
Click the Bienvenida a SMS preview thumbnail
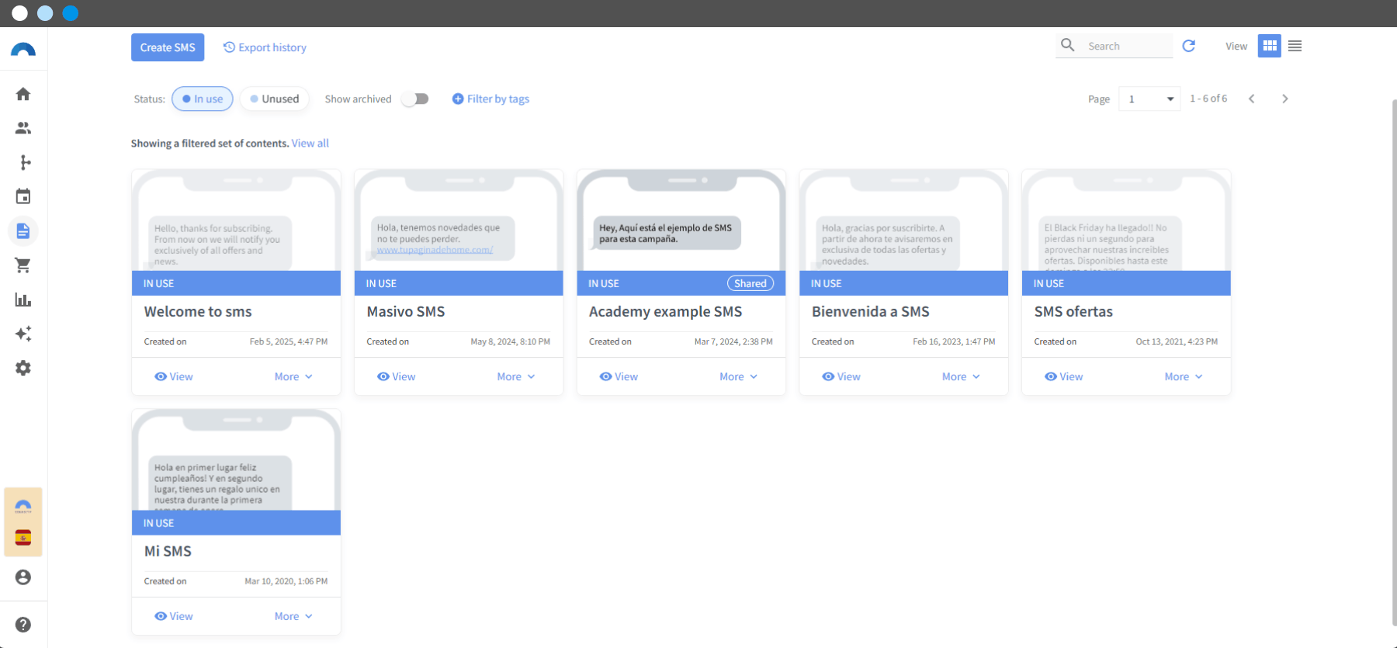pos(903,220)
